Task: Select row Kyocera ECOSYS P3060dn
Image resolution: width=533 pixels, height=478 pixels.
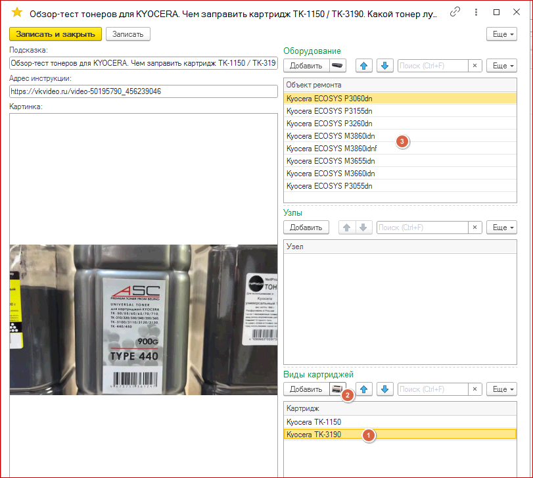Action: pos(400,99)
